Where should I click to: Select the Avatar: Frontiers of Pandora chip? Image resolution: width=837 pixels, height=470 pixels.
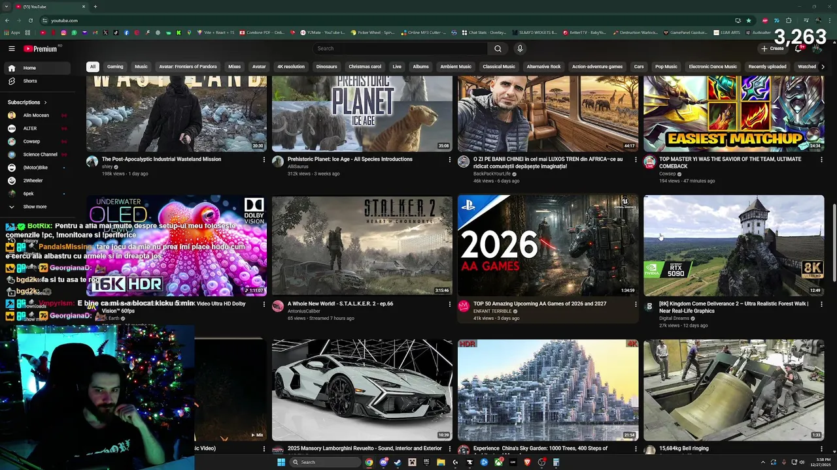point(188,67)
